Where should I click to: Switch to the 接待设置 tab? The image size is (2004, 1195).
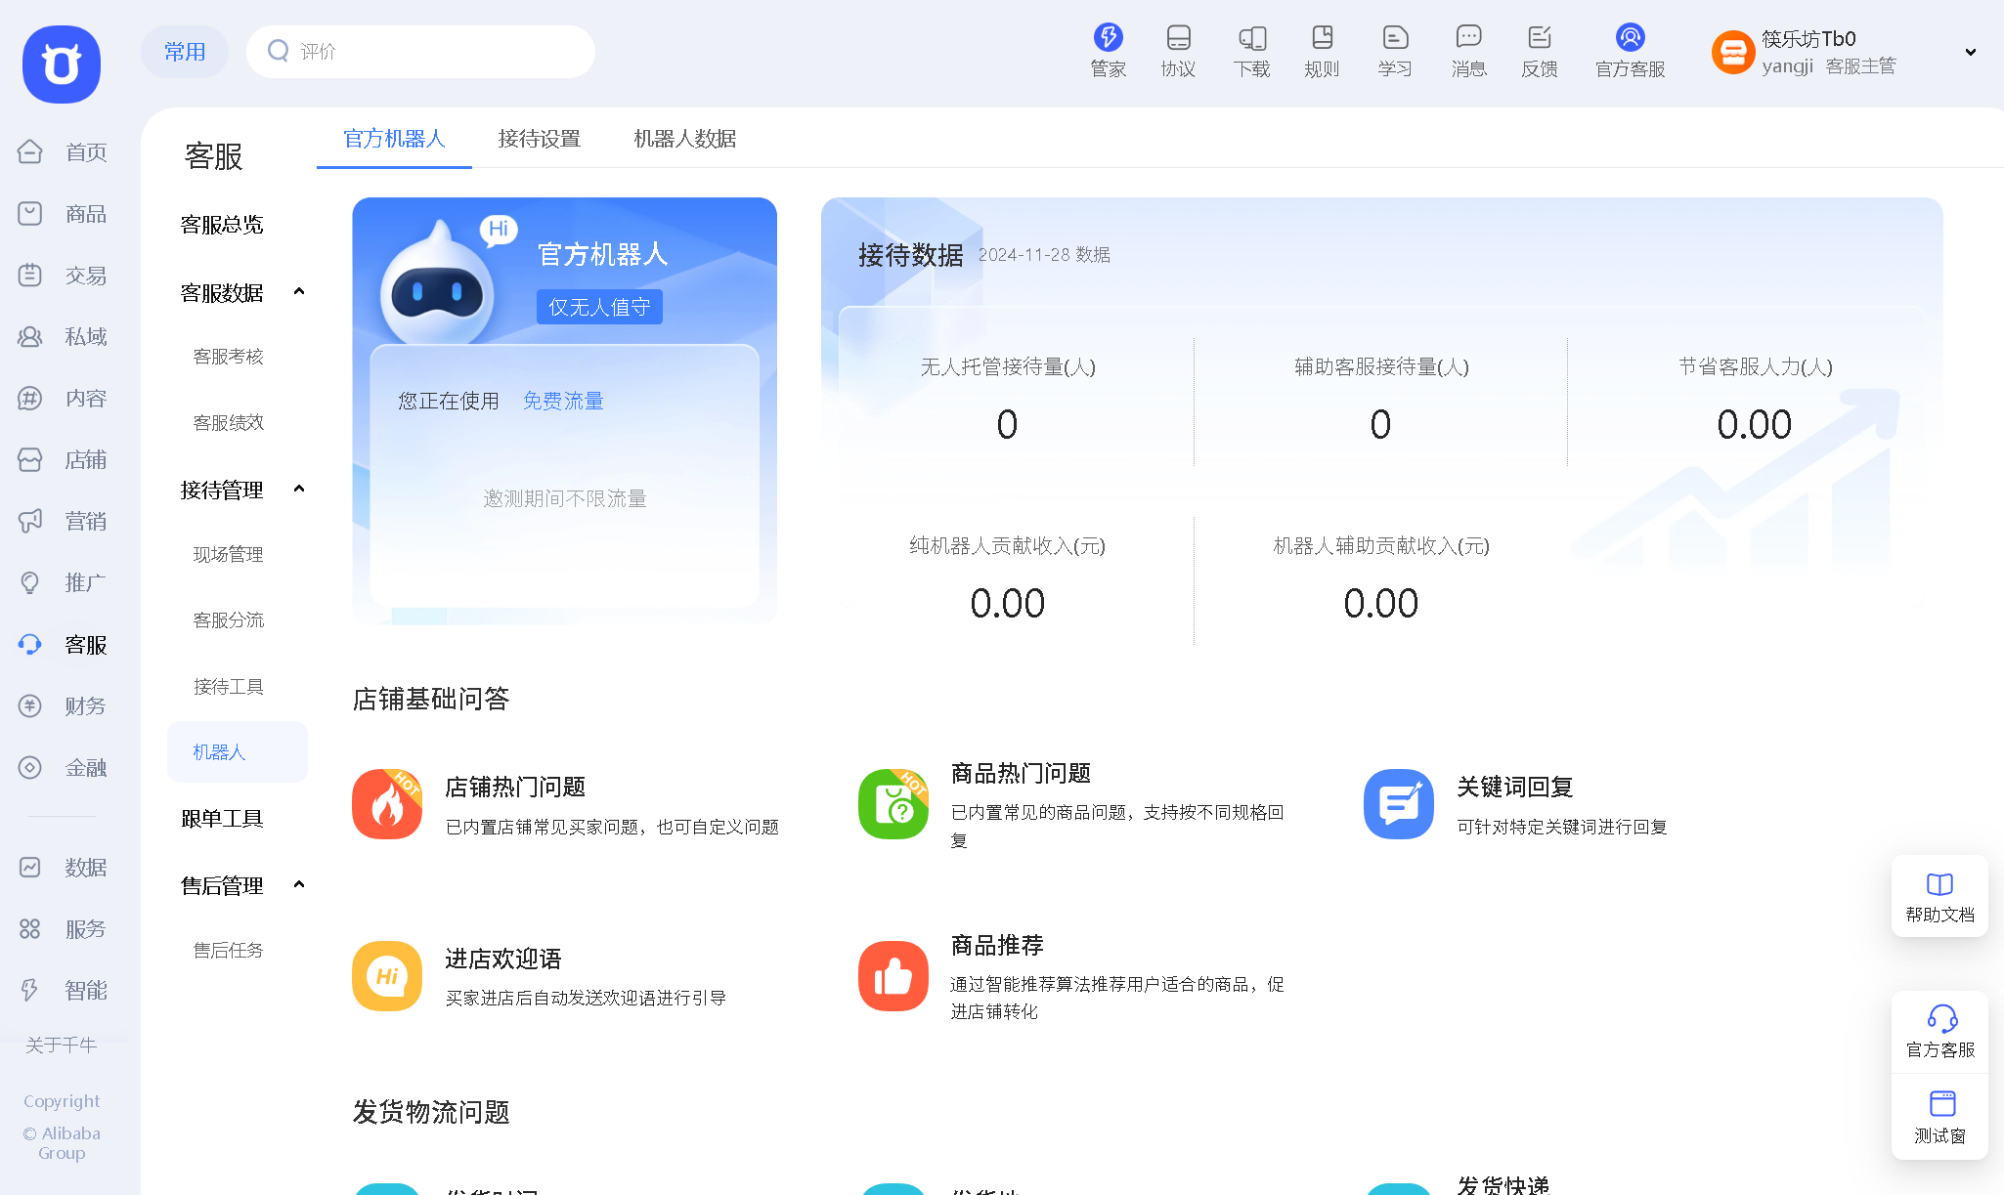point(540,139)
